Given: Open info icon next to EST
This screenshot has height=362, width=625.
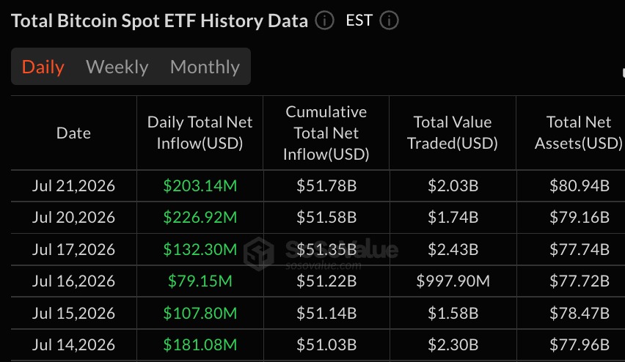Looking at the screenshot, I should click(x=389, y=21).
